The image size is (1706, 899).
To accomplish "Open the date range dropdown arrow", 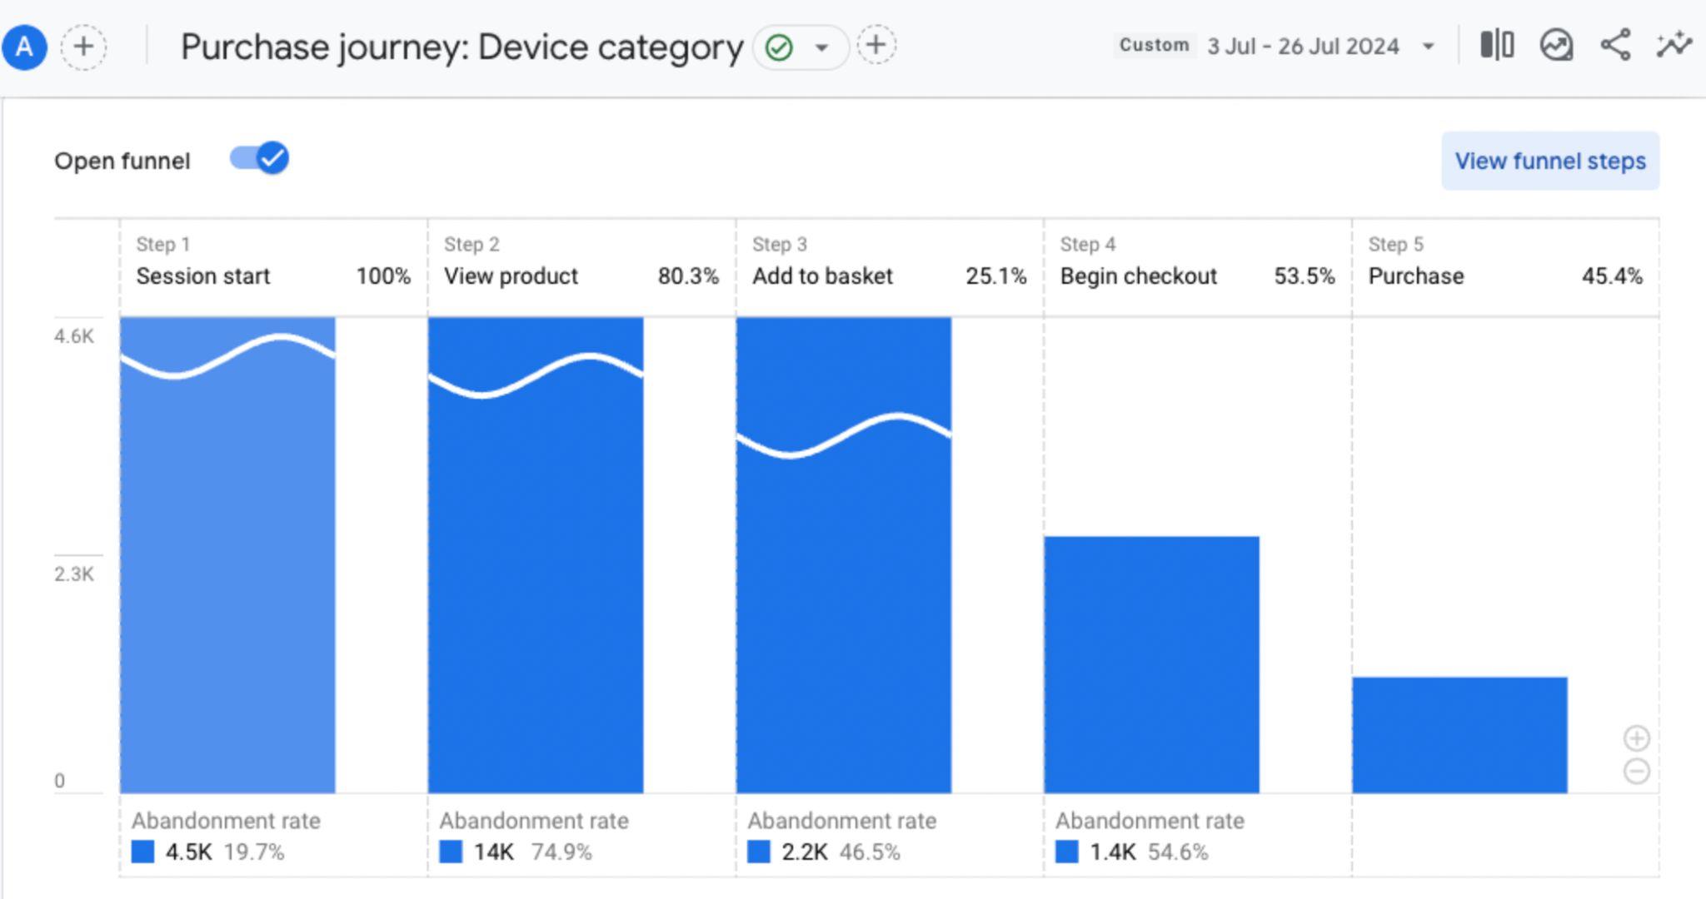I will (x=1428, y=47).
